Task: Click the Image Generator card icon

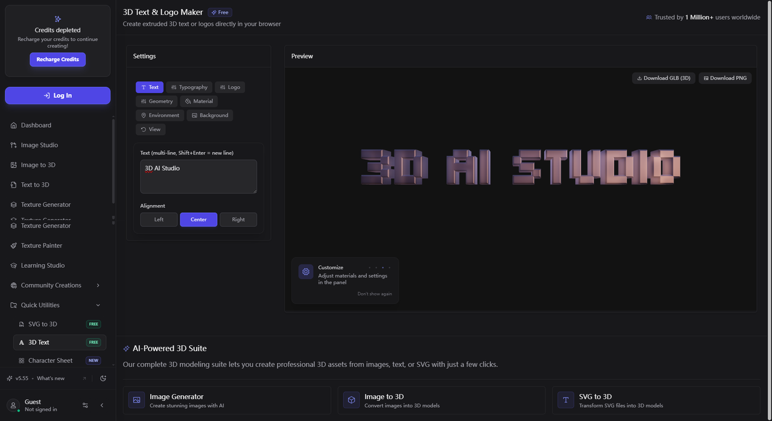Action: 137,400
